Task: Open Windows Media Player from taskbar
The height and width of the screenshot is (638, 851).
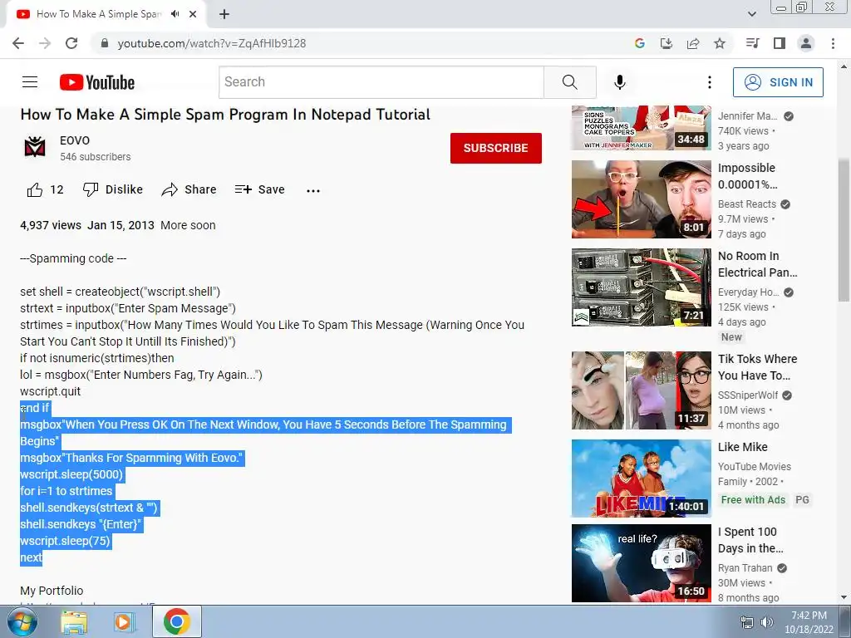Action: pos(124,621)
